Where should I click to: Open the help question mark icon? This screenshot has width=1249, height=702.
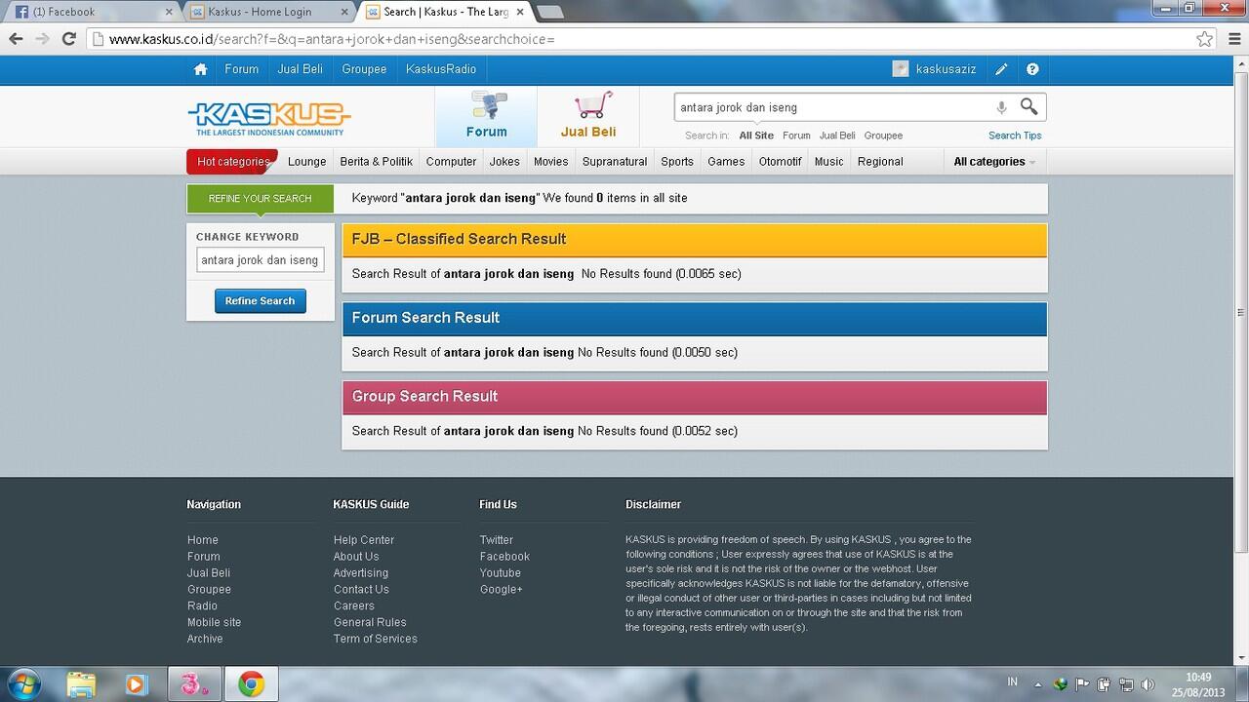[1032, 69]
